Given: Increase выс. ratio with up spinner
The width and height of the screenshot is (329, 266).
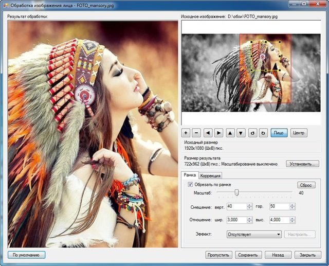Looking at the screenshot, I should pos(293,218).
